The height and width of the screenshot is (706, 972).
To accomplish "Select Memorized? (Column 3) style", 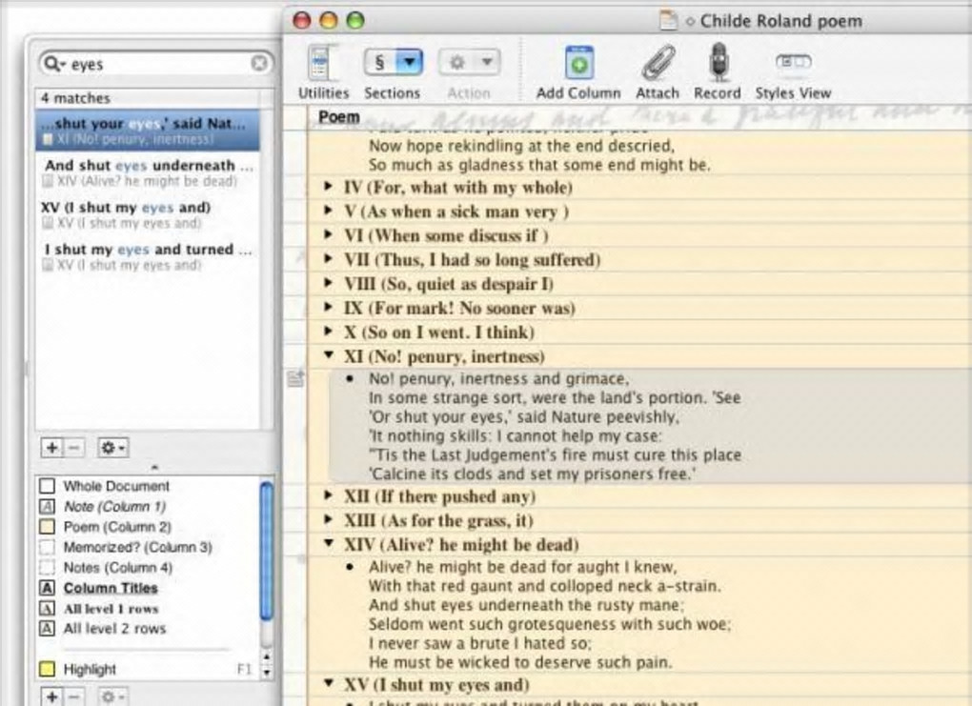I will pyautogui.click(x=137, y=547).
